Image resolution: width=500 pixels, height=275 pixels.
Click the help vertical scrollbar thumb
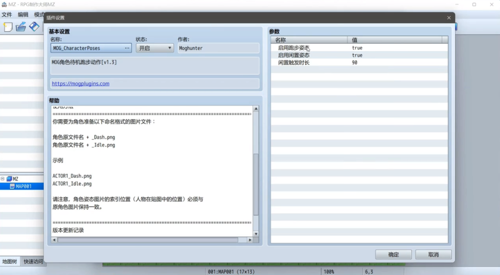[256, 185]
